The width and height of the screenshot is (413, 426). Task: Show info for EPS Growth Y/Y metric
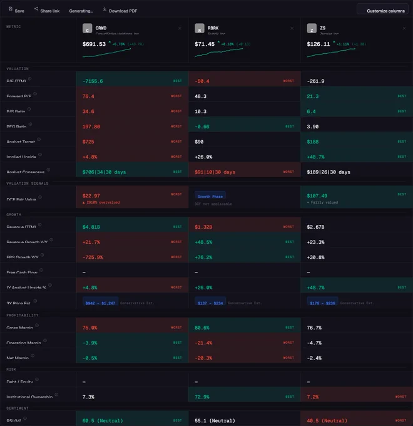click(x=42, y=255)
